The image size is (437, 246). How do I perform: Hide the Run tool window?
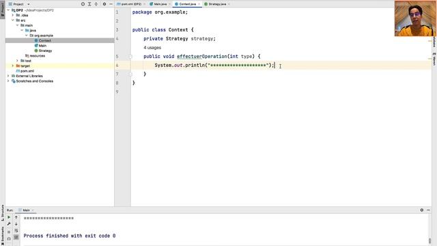click(428, 210)
